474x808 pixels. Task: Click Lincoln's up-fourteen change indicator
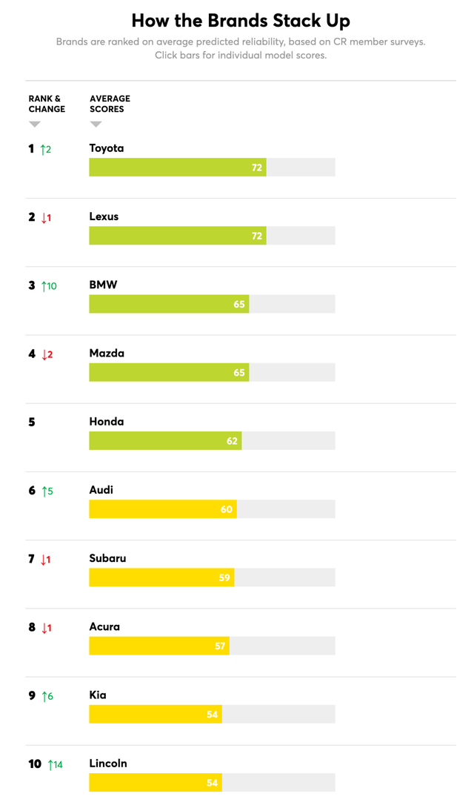pos(55,765)
